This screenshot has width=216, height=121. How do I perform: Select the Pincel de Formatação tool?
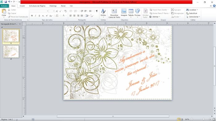[18, 17]
